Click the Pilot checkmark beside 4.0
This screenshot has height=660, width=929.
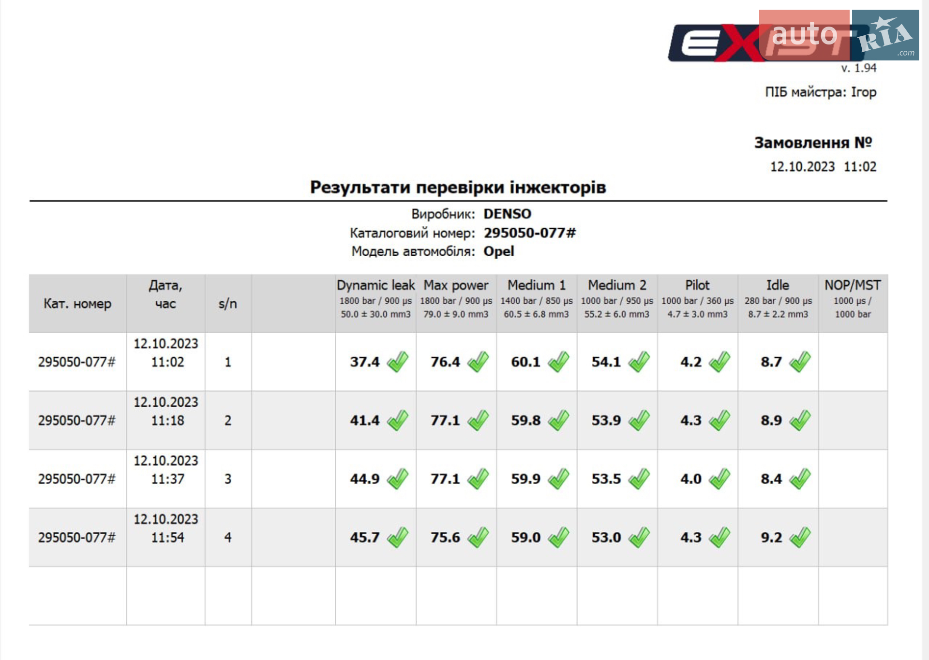pos(719,479)
